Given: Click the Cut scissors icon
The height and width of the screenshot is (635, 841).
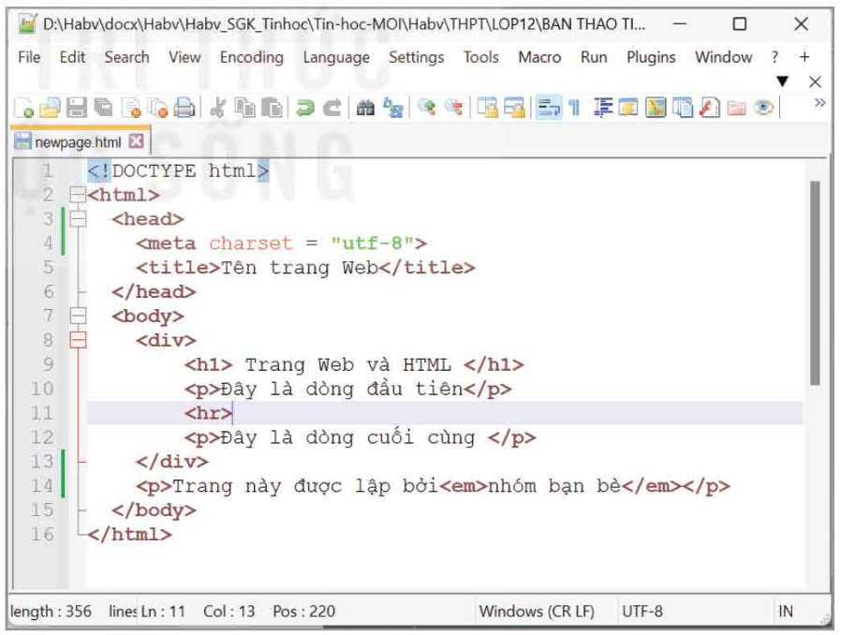Looking at the screenshot, I should 214,108.
